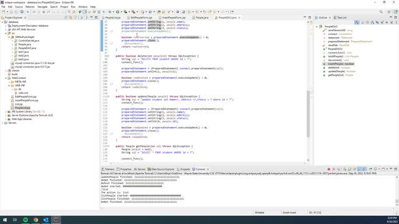399x224 pixels.
Task: Open the Refactor menu
Action: pos(30,7)
